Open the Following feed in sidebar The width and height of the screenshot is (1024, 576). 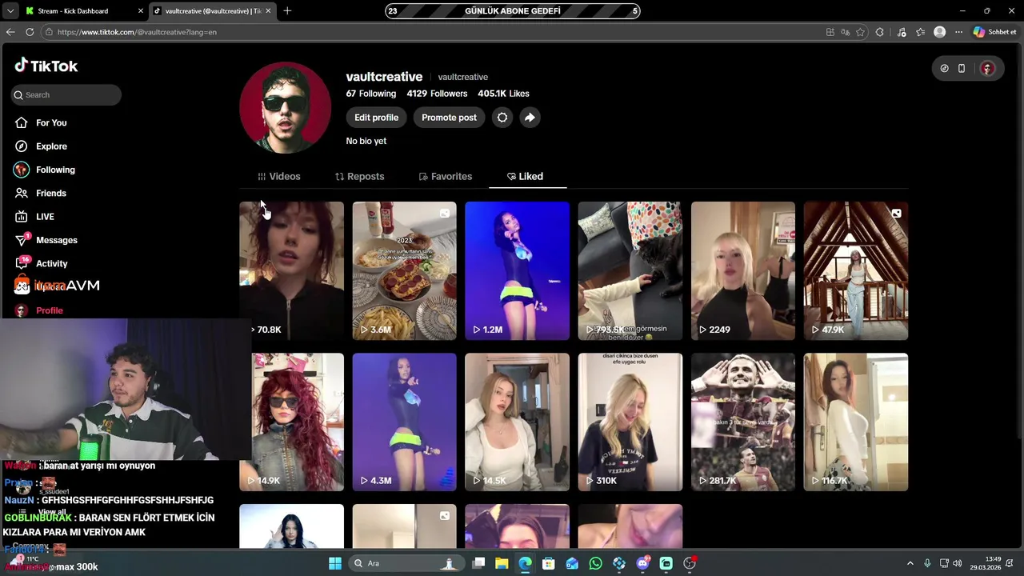coord(44,170)
